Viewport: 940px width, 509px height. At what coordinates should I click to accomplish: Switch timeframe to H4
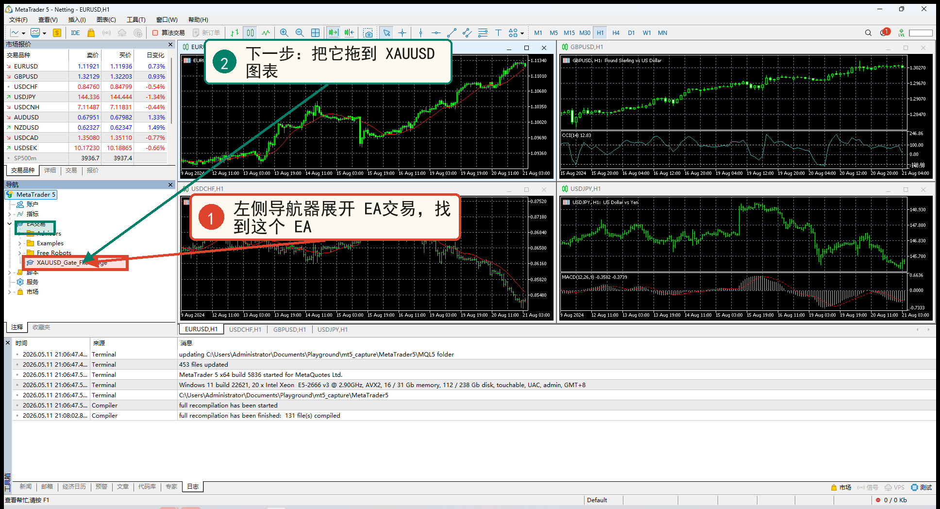[616, 33]
